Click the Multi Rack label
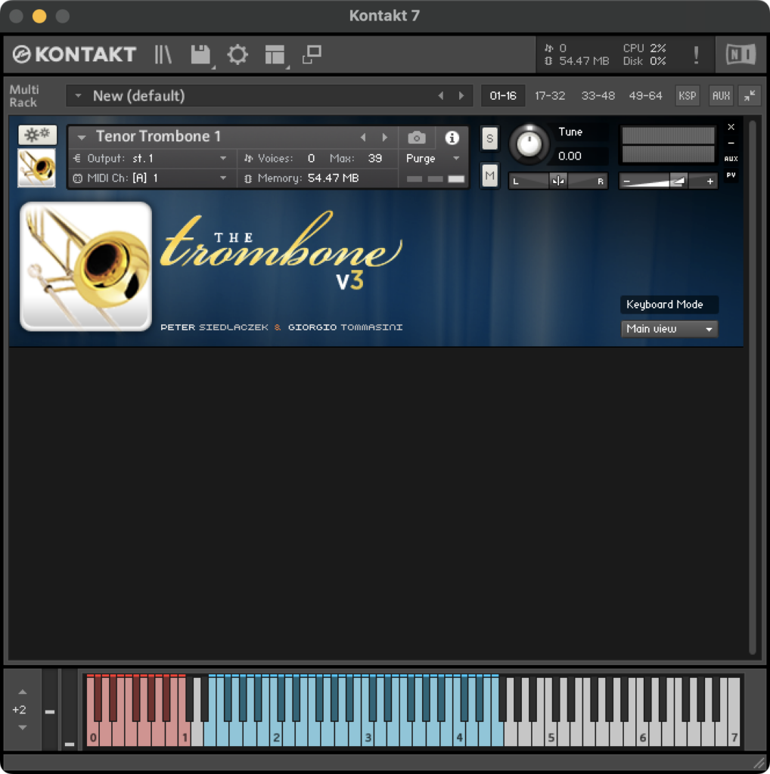 [x=23, y=95]
